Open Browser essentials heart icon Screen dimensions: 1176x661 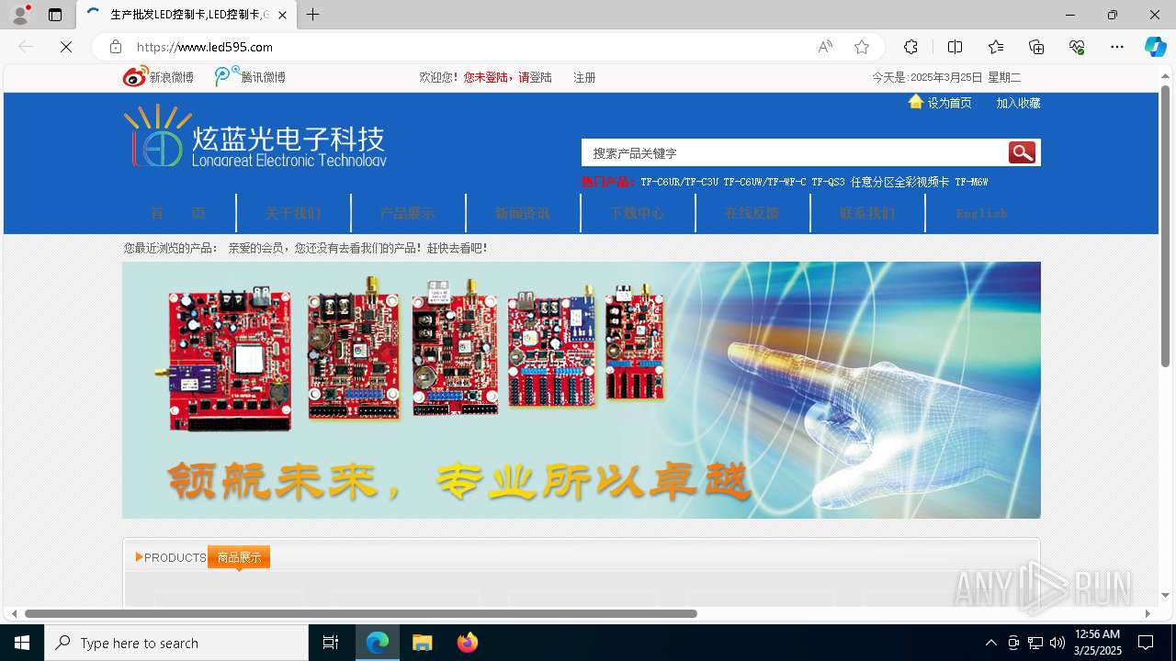pyautogui.click(x=1077, y=47)
